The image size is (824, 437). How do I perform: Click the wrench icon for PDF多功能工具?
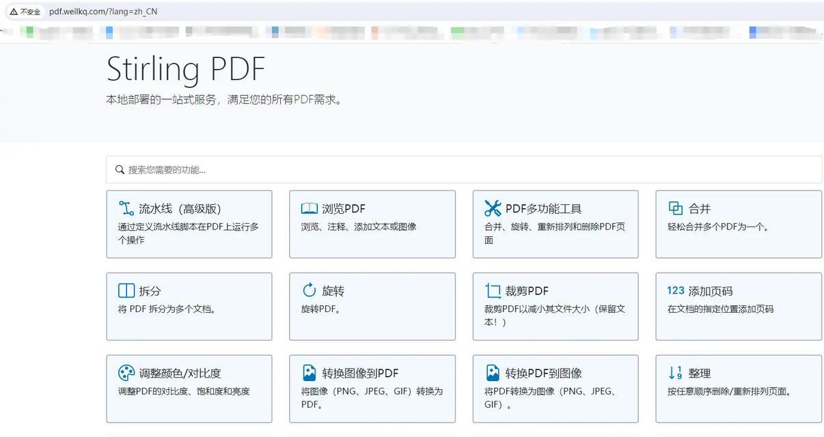click(493, 208)
